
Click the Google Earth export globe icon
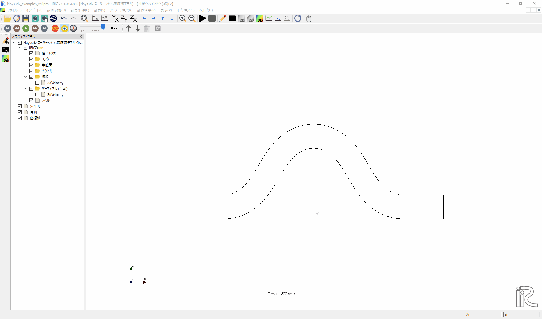[53, 18]
